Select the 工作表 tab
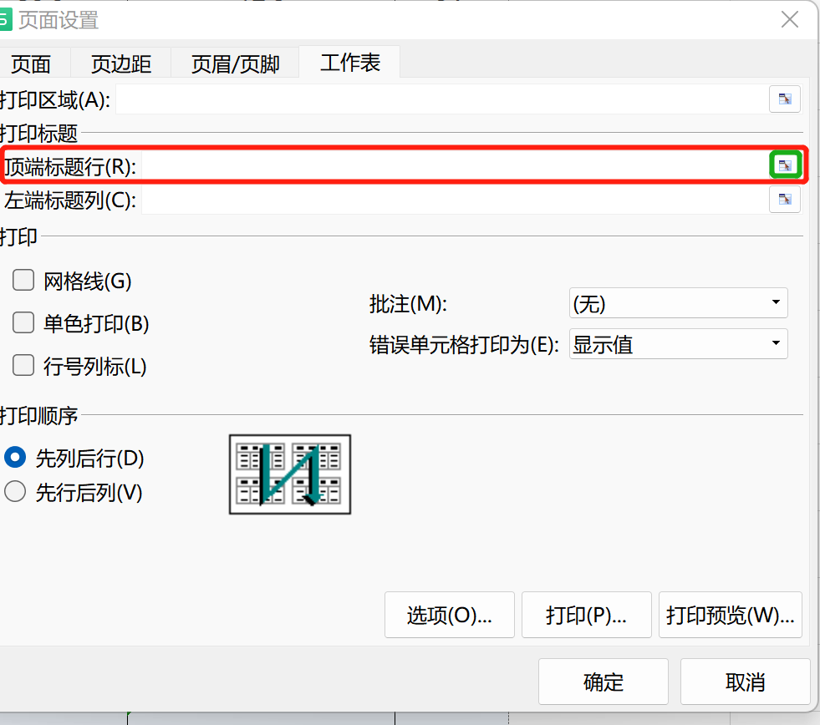Screen dimensions: 820x725 click(350, 63)
